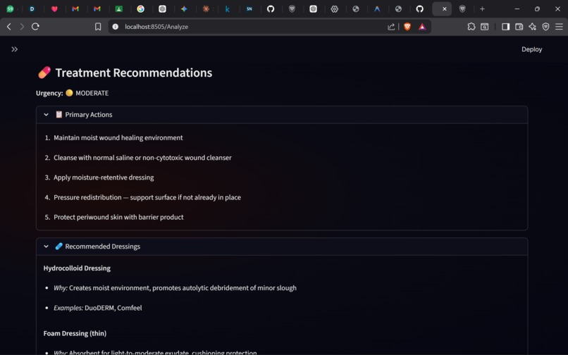Image resolution: width=568 pixels, height=355 pixels.
Task: Open the green tab showing the 59 badge
Action: (10, 9)
